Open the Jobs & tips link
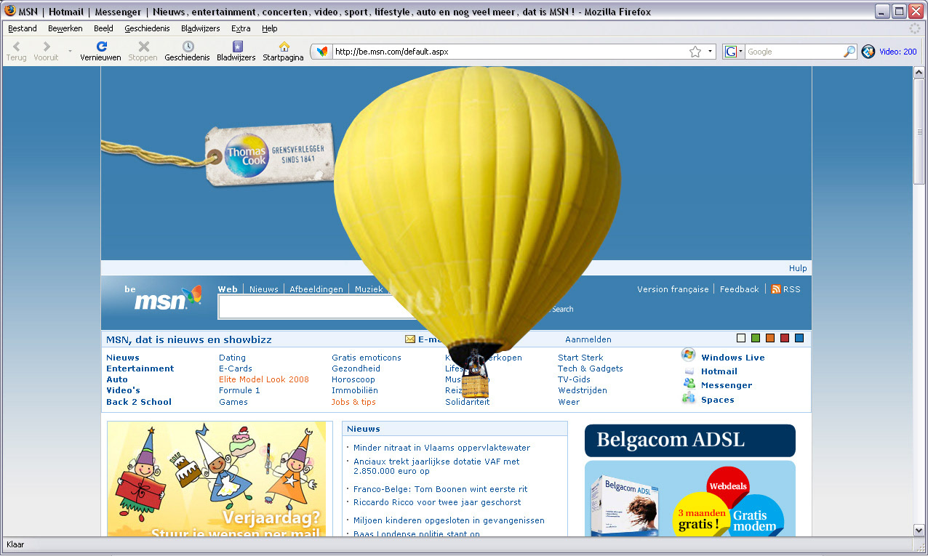Image resolution: width=928 pixels, height=556 pixels. (x=353, y=402)
